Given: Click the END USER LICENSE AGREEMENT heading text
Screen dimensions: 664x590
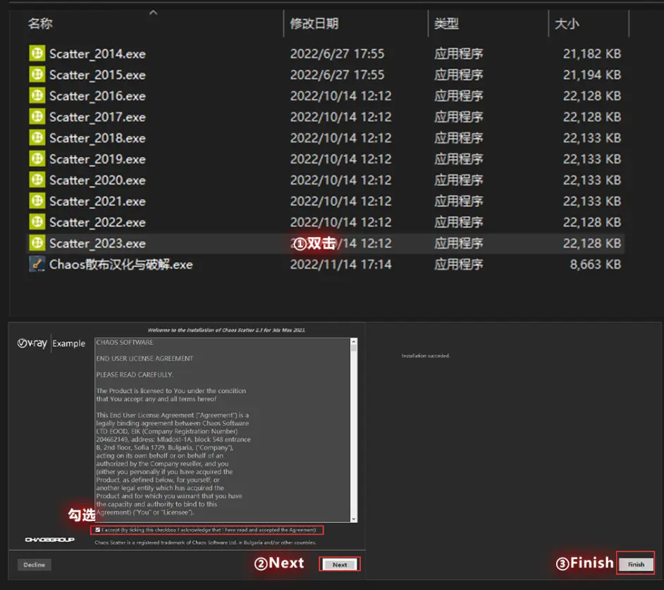Looking at the screenshot, I should click(145, 358).
